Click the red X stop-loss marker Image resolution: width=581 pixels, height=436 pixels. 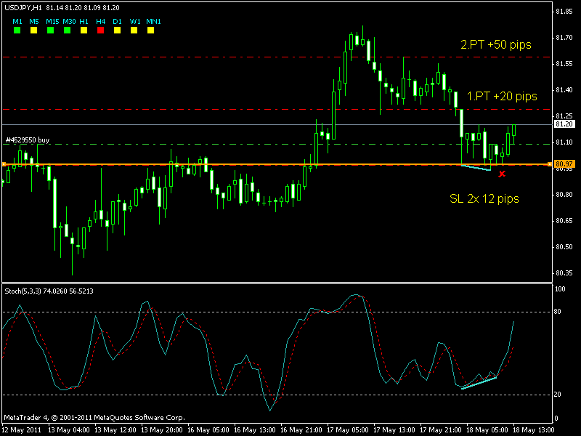click(502, 174)
